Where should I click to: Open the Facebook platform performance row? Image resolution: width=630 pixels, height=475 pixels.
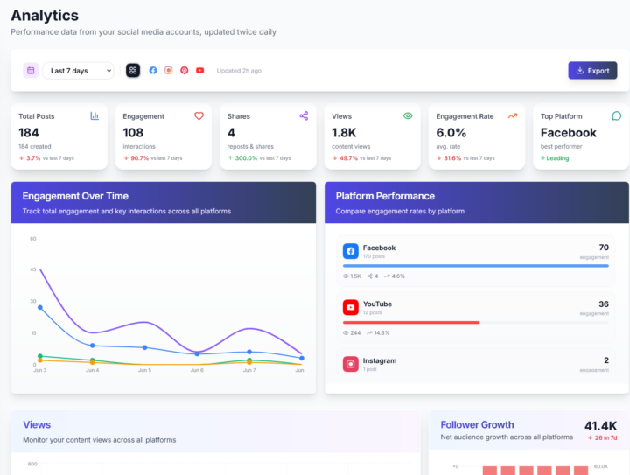[x=476, y=261]
